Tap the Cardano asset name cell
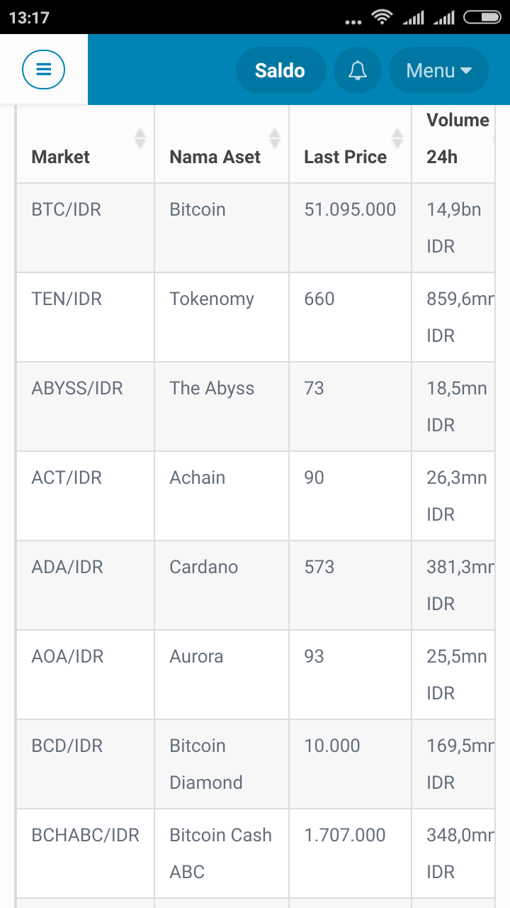Image resolution: width=510 pixels, height=908 pixels. [203, 567]
